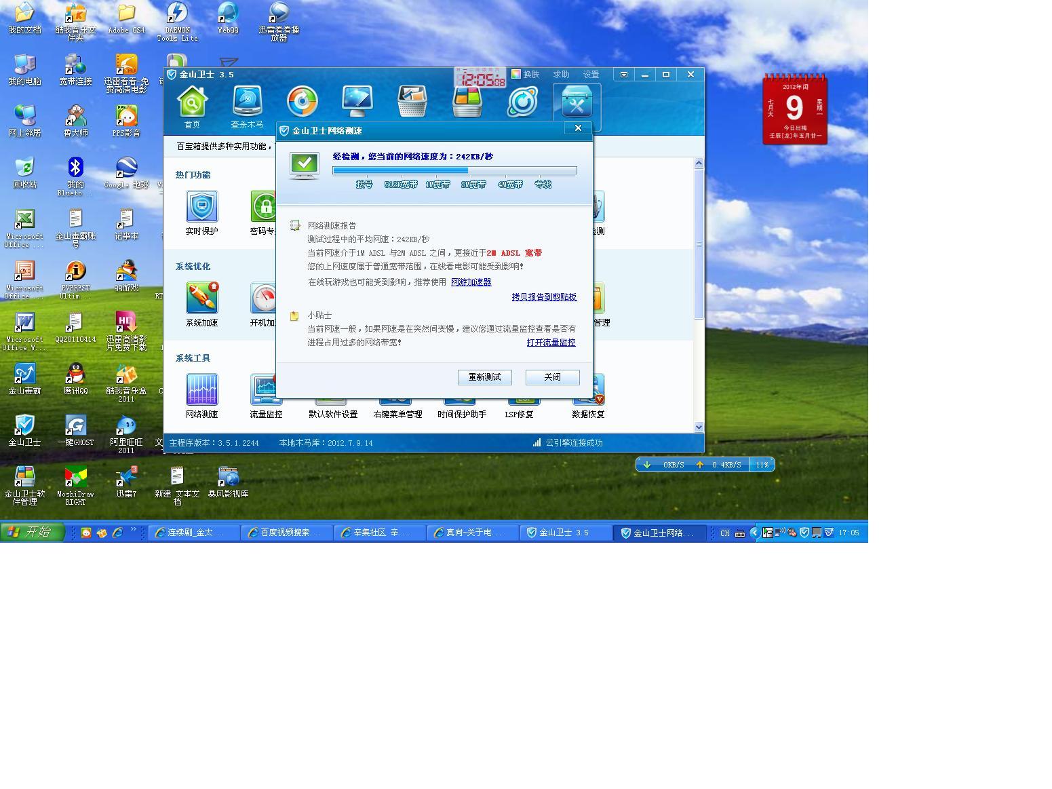The image size is (1052, 789).
Task: Click the 关闭 button in speed test dialog
Action: pyautogui.click(x=552, y=377)
